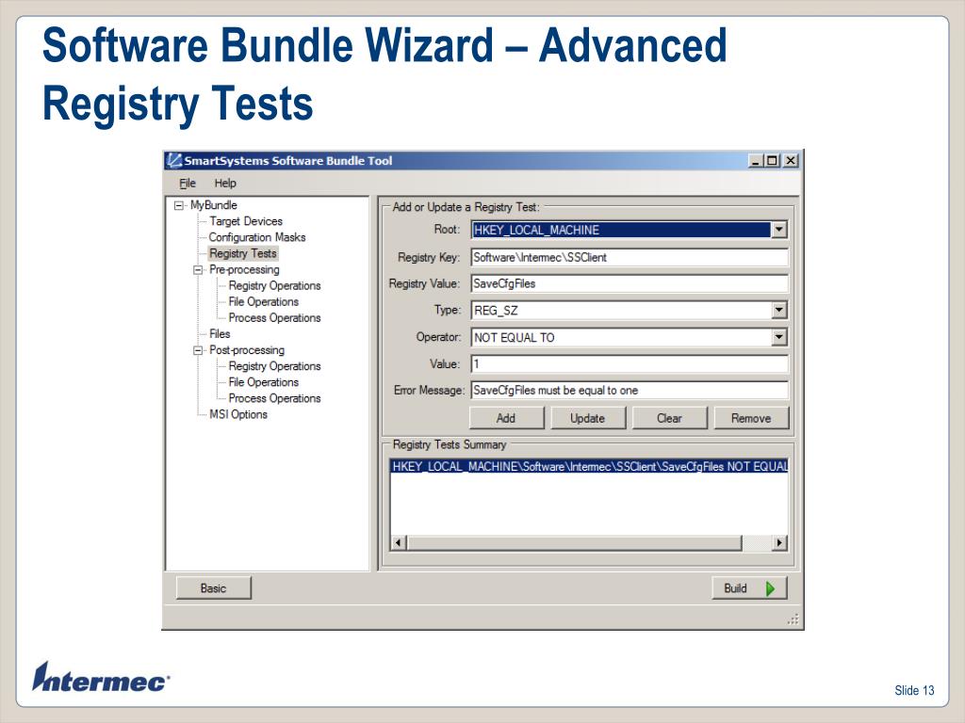Viewport: 965px width, 723px height.
Task: Select Registry Tests tree item
Action: point(243,253)
